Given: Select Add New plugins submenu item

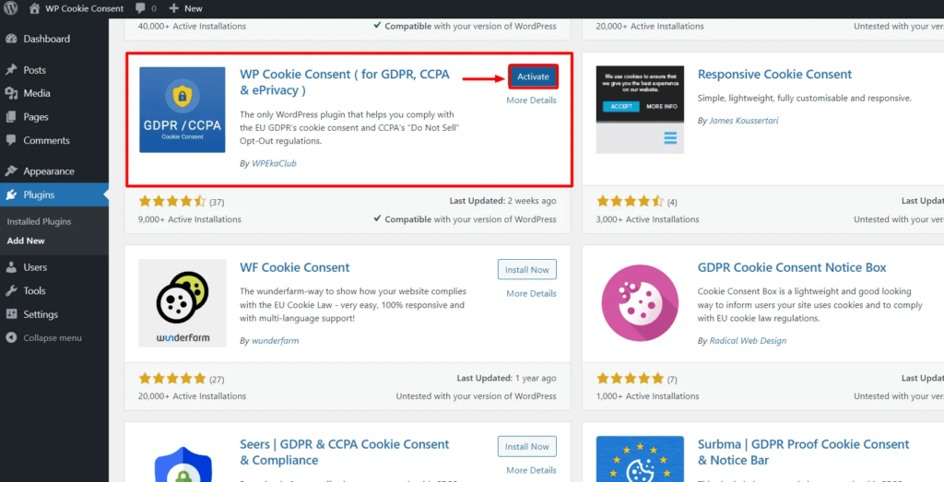Looking at the screenshot, I should tap(26, 241).
